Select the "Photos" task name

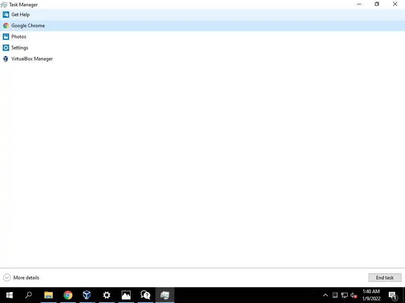click(x=19, y=37)
